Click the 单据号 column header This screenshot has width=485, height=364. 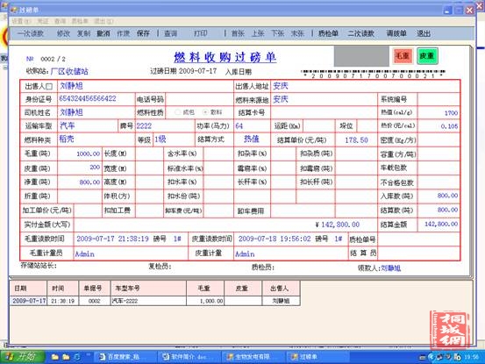(x=94, y=289)
